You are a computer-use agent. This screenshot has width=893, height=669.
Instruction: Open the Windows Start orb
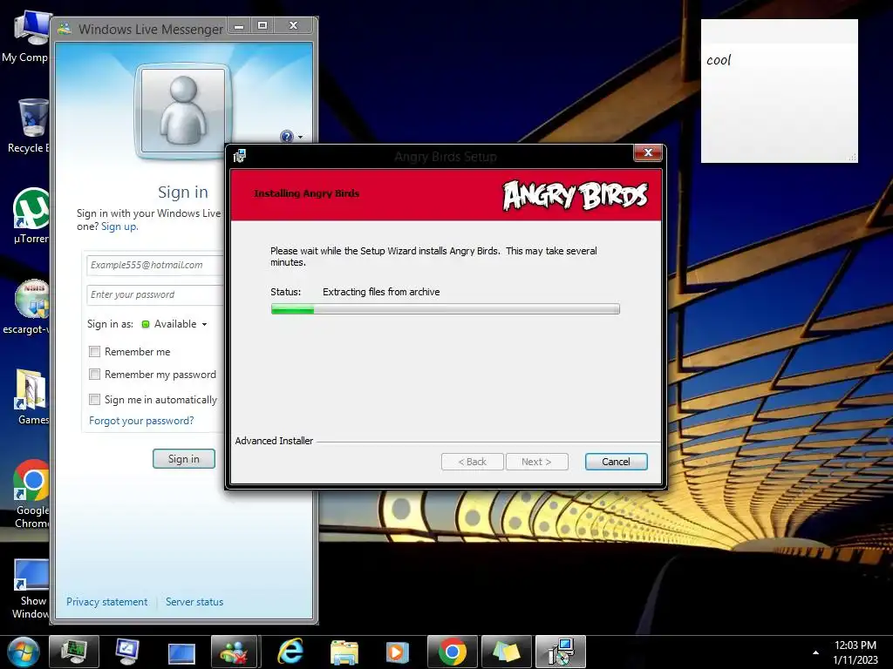tap(24, 652)
